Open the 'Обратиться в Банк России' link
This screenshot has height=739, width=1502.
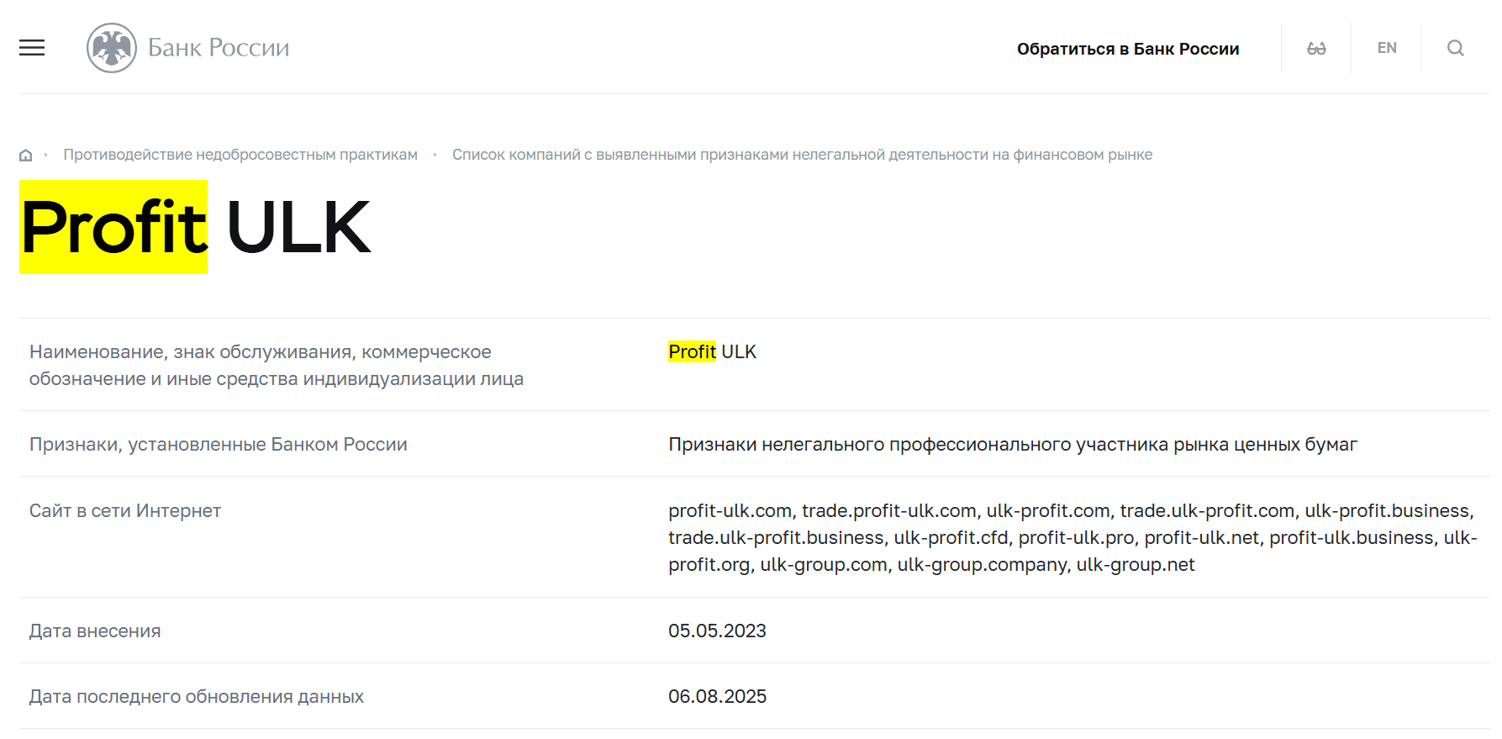click(1129, 48)
